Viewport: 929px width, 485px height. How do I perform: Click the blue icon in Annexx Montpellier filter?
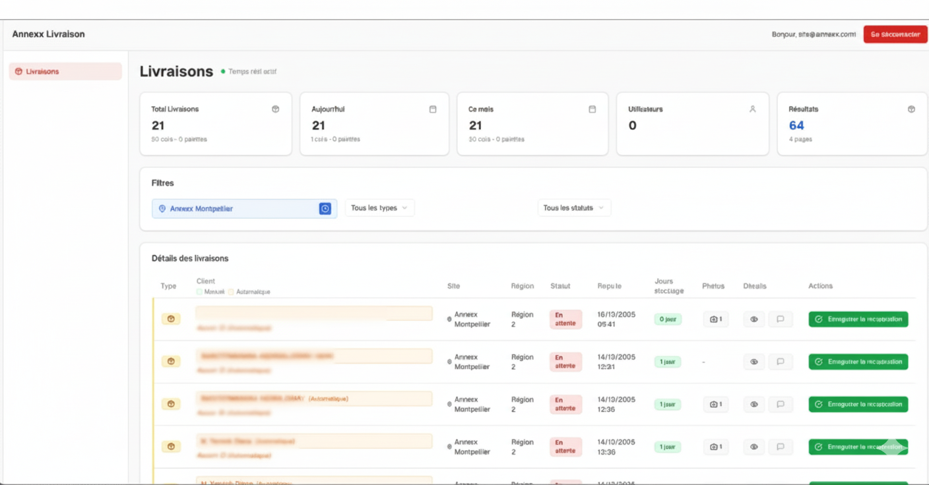[x=325, y=209]
